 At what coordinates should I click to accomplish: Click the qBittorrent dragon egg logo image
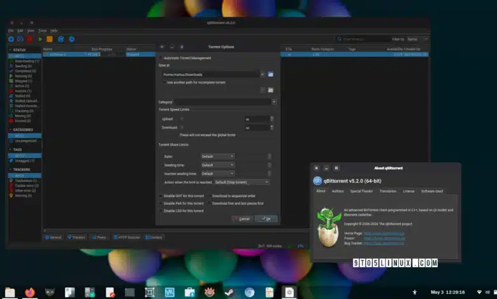328,227
